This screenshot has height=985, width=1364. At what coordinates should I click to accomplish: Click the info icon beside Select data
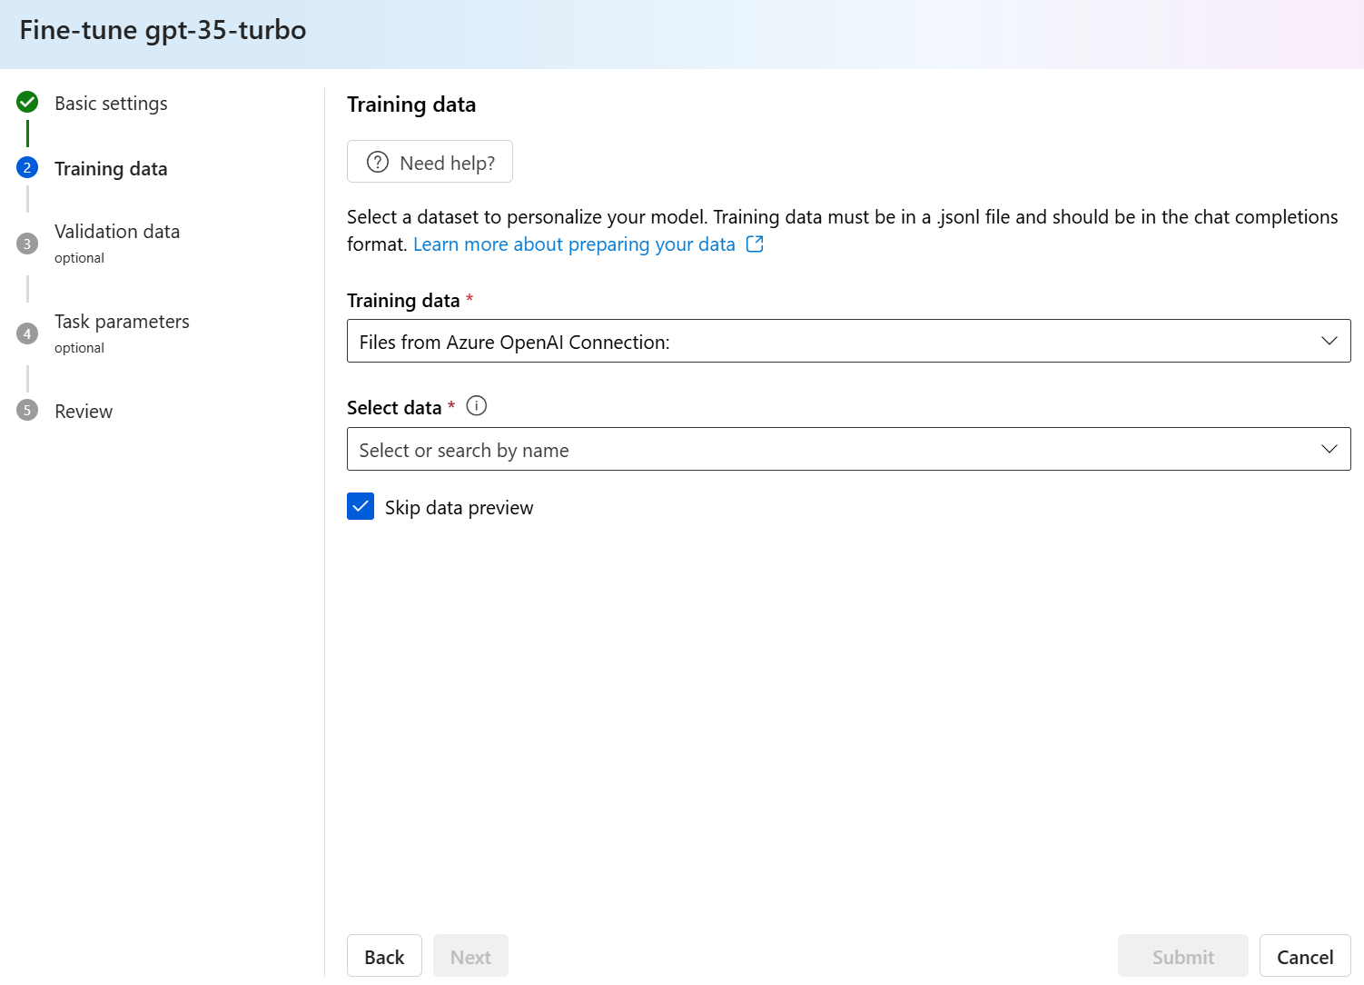[x=477, y=406]
